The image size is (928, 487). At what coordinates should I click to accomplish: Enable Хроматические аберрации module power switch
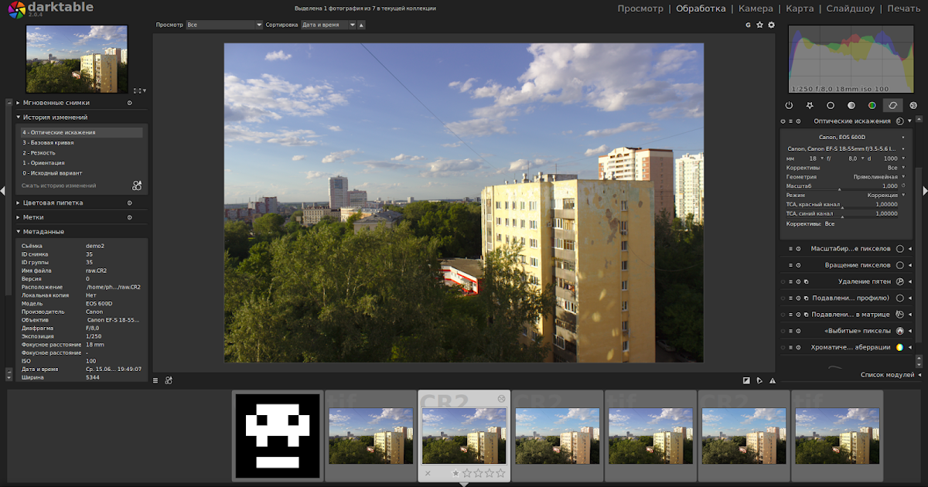[x=783, y=348]
